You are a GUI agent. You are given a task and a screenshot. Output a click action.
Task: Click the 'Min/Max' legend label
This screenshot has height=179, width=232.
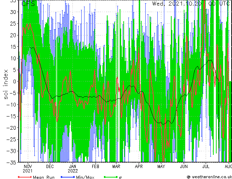pos(85,177)
